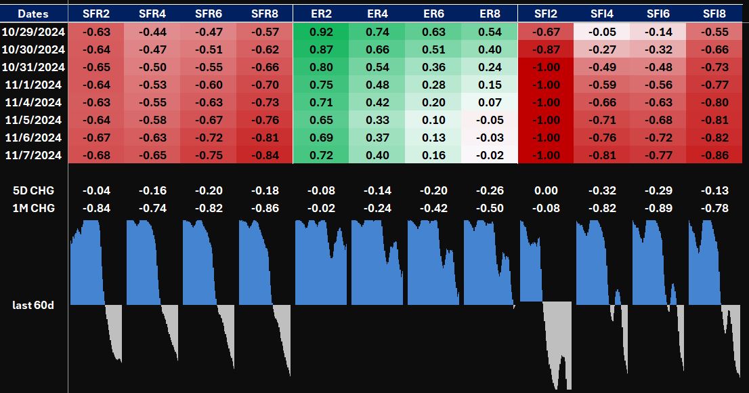Select the SFI2 column header

click(546, 14)
